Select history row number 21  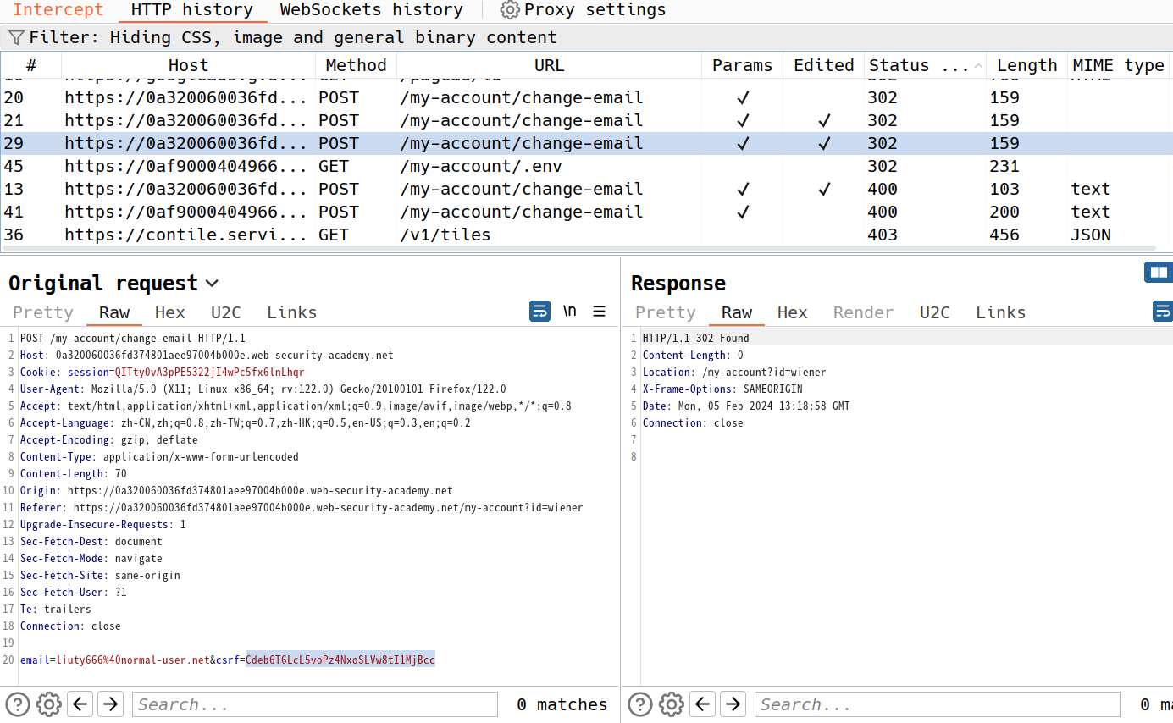tap(586, 120)
